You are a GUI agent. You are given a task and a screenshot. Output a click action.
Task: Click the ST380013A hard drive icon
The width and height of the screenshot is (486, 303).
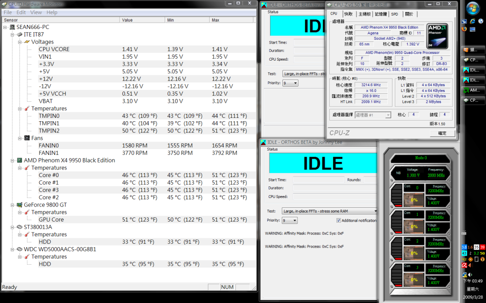coord(19,227)
